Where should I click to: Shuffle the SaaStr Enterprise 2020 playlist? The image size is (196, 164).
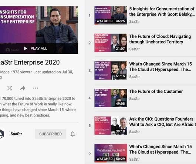tap(10, 88)
